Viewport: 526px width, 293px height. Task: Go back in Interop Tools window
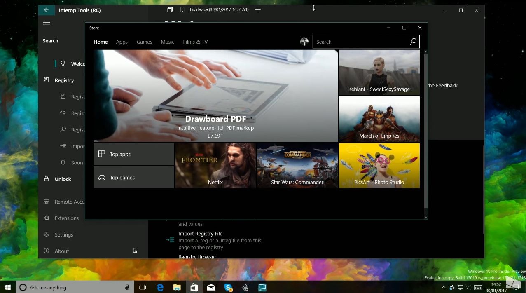(47, 10)
